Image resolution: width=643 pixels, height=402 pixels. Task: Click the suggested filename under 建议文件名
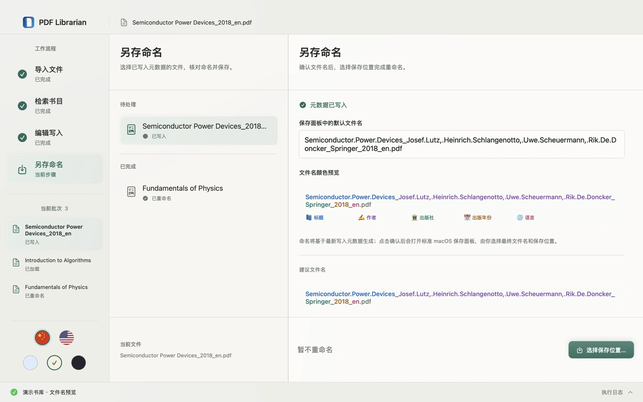[460, 298]
